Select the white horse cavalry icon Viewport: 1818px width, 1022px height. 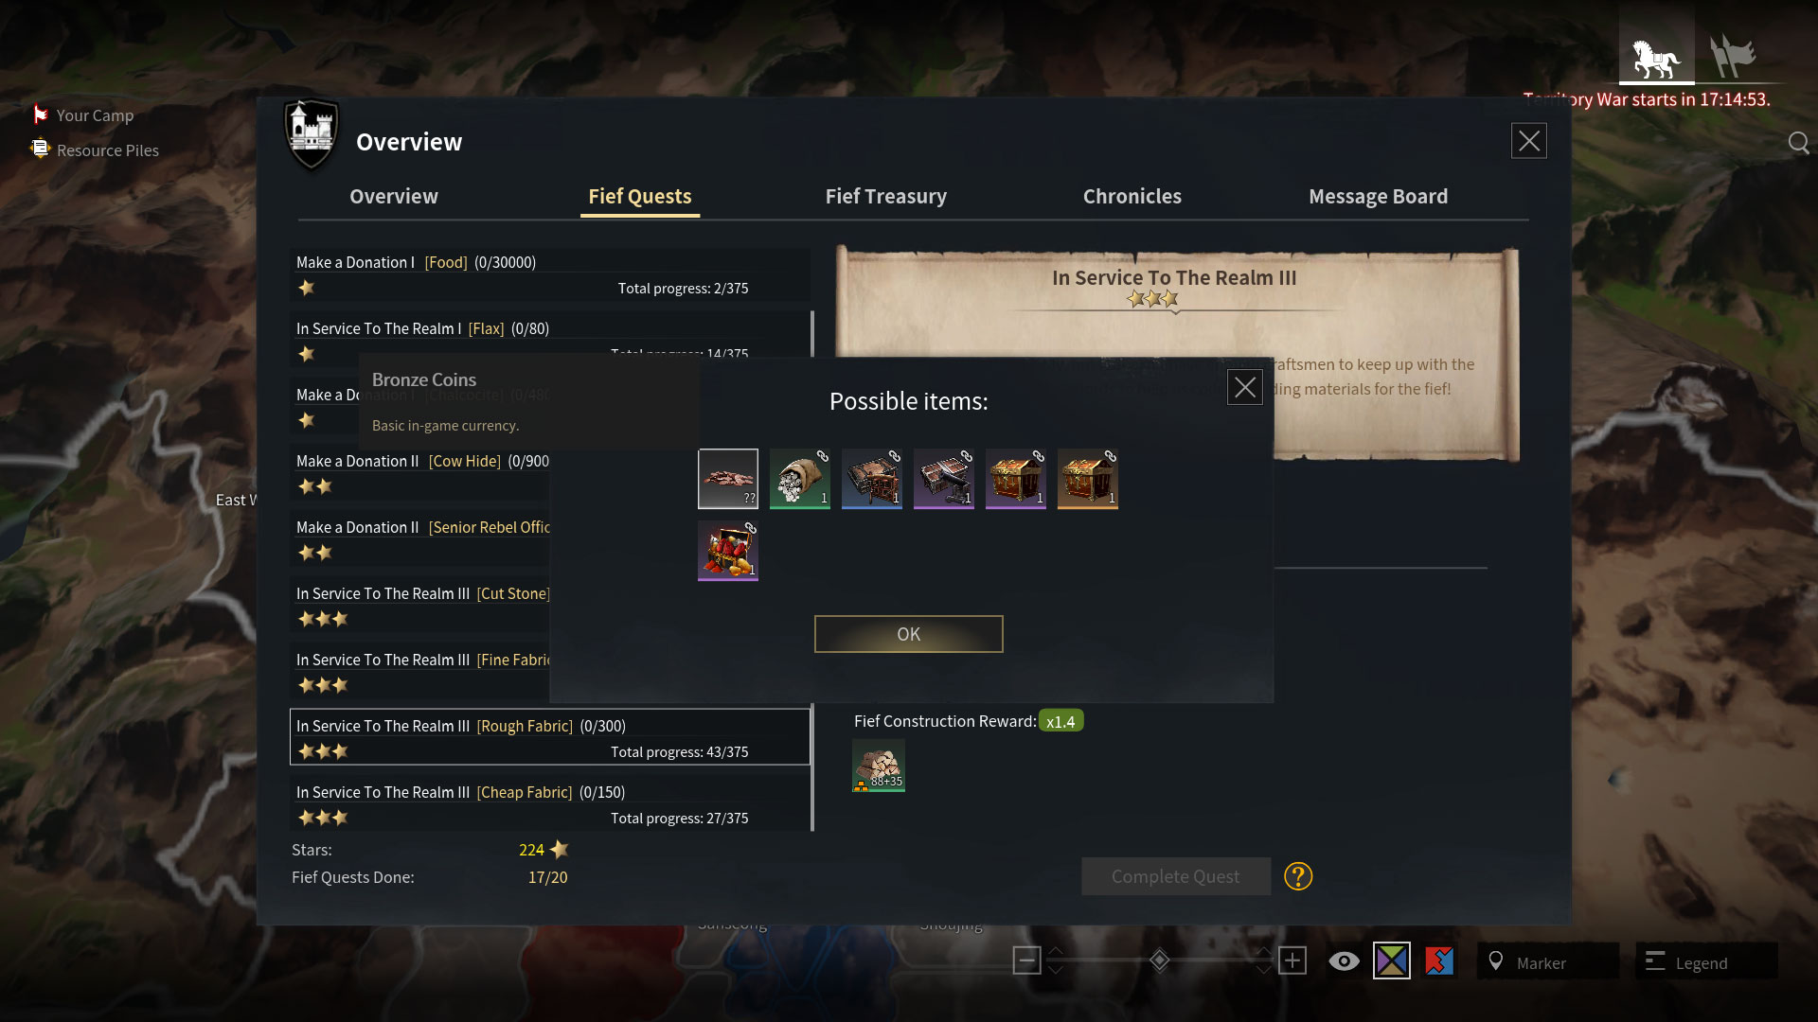click(x=1656, y=57)
